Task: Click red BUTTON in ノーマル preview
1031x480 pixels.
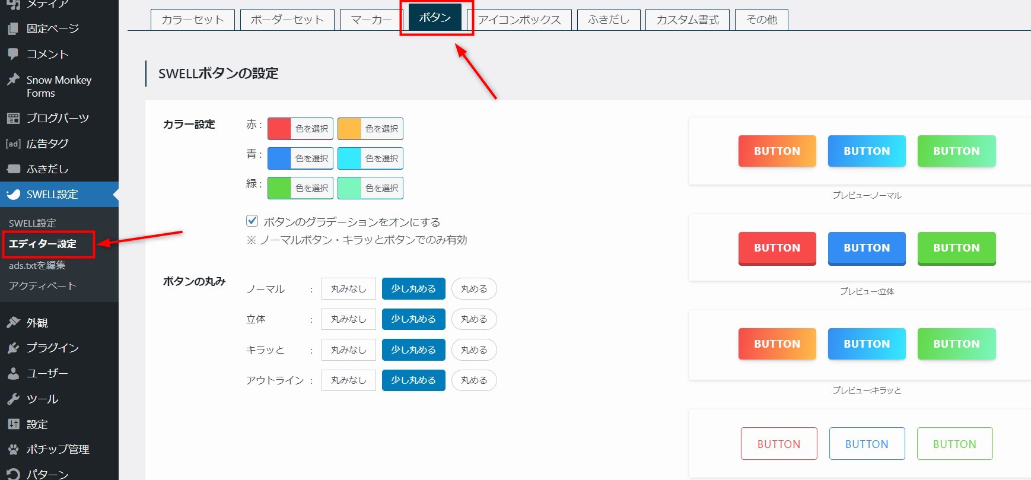Action: click(x=777, y=151)
